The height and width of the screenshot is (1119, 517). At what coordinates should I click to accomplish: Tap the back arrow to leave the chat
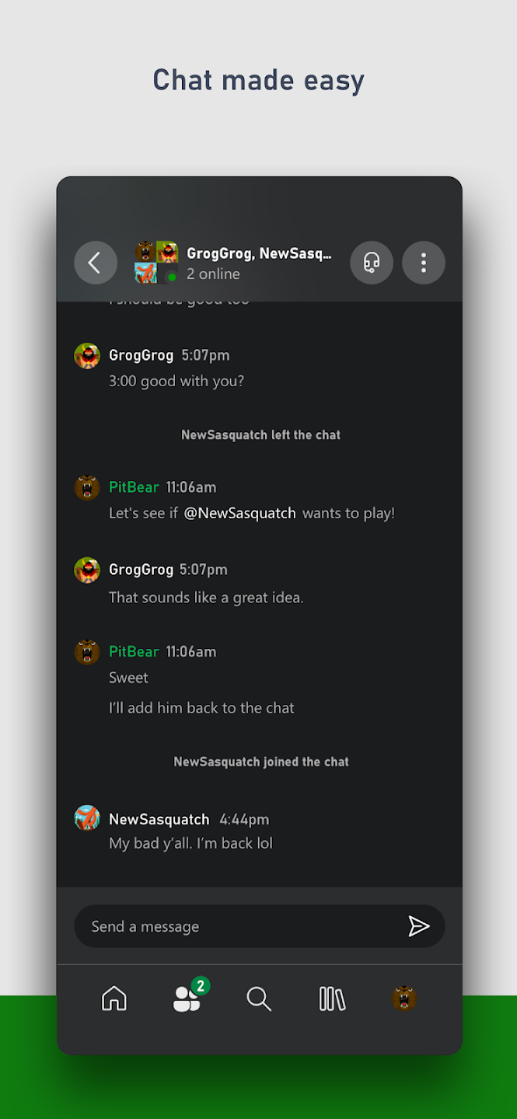[x=96, y=263]
